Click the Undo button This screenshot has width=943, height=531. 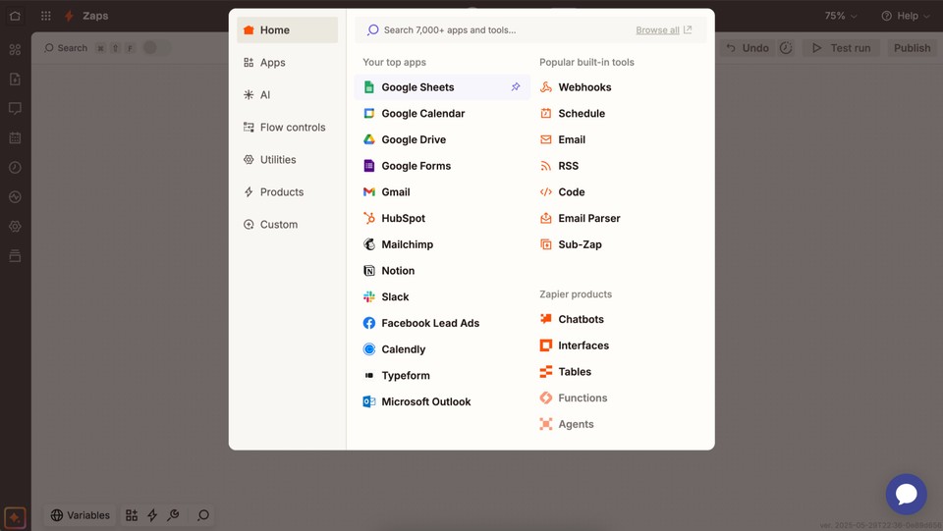click(x=748, y=48)
